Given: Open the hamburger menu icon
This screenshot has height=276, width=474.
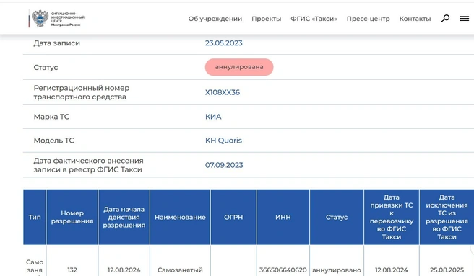Looking at the screenshot, I should (x=464, y=19).
